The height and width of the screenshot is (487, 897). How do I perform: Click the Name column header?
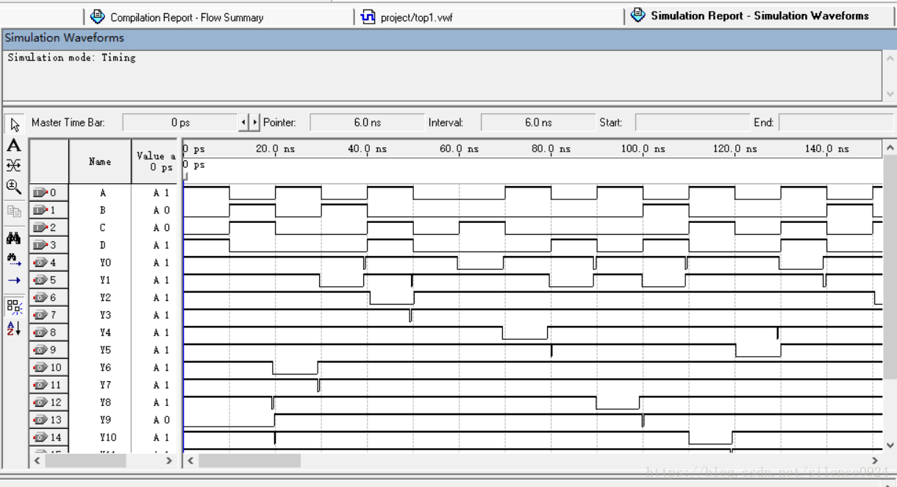point(100,162)
